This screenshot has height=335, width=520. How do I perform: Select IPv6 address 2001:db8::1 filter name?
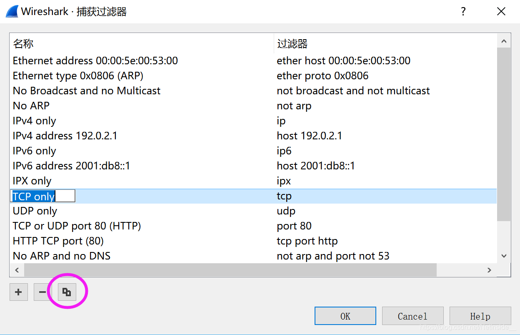[x=72, y=166]
